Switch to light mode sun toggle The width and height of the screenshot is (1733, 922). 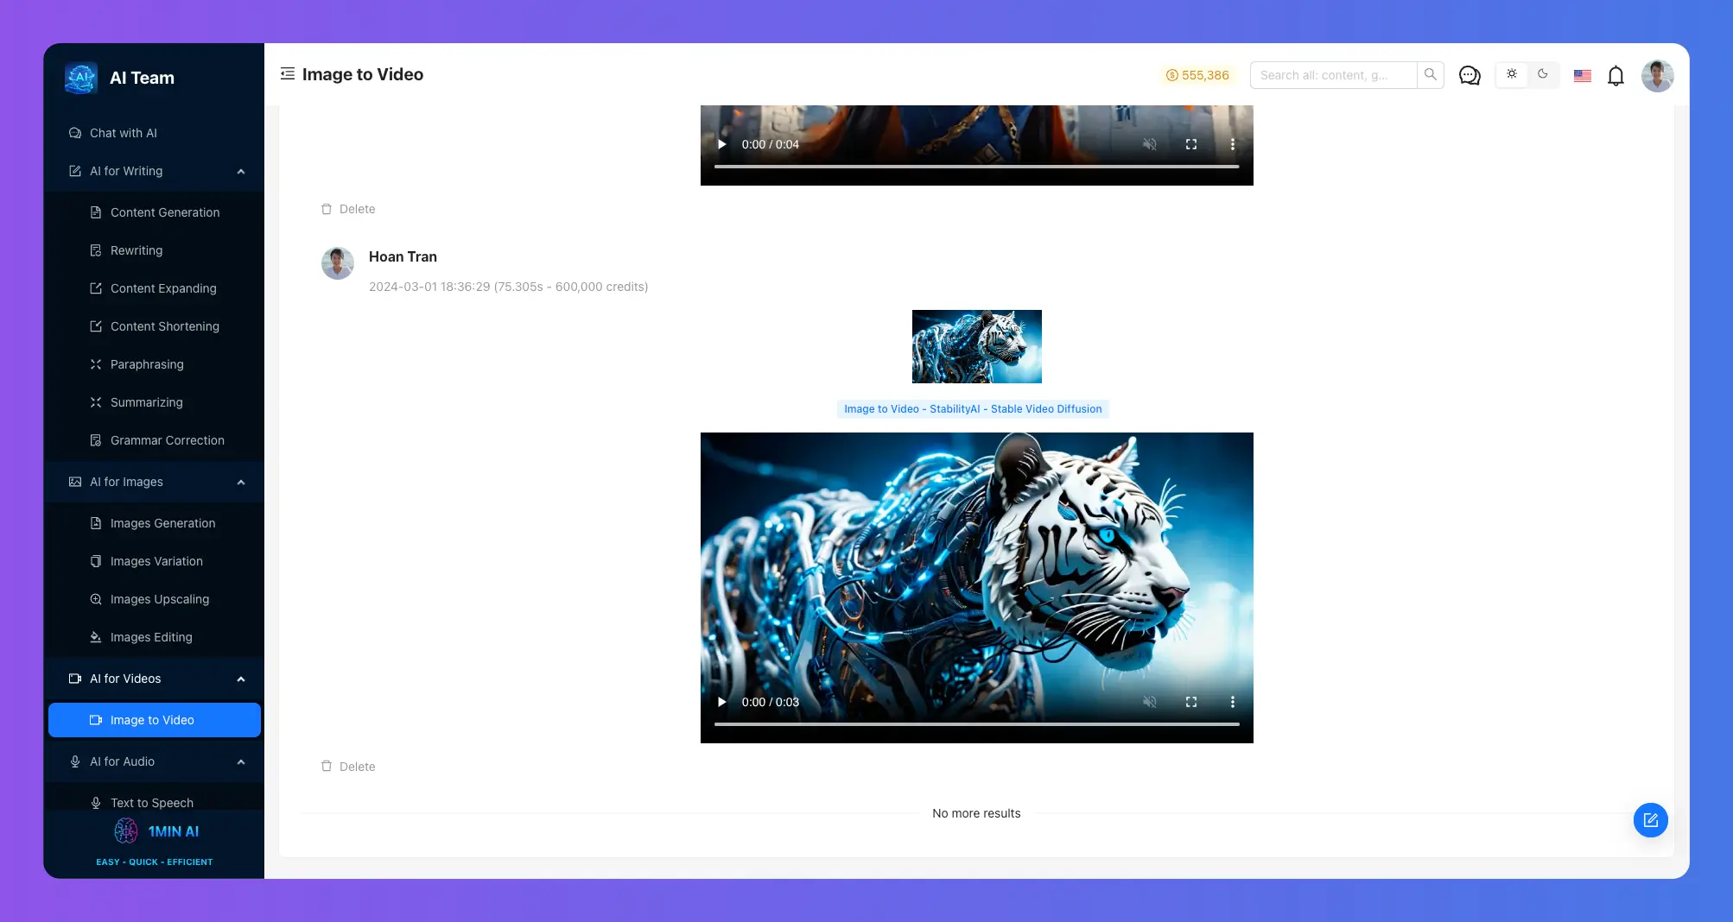click(1512, 74)
